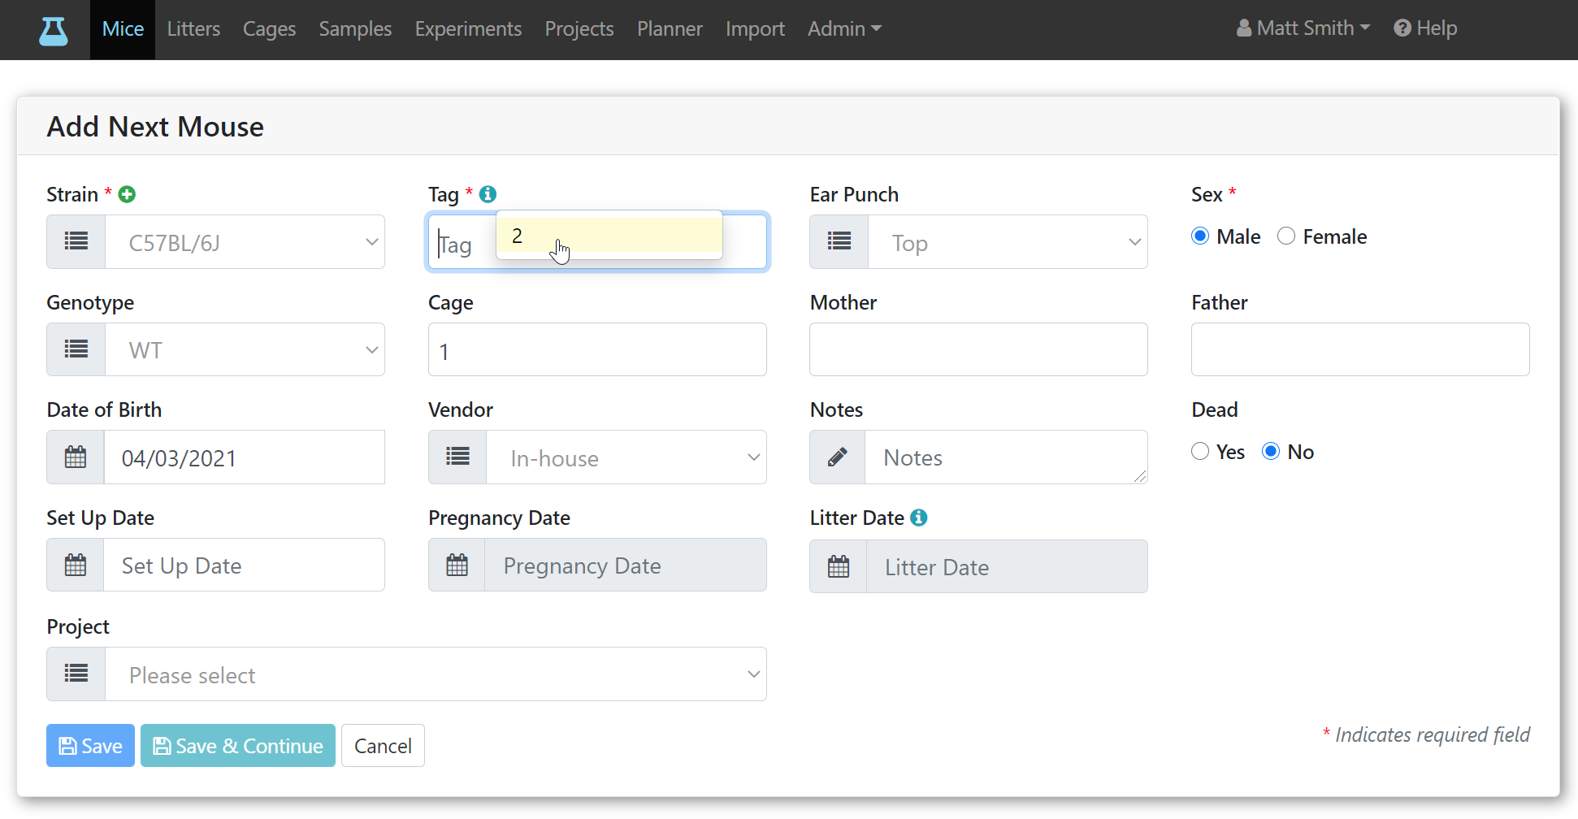
Task: Click the Save & Continue button
Action: pos(238,745)
